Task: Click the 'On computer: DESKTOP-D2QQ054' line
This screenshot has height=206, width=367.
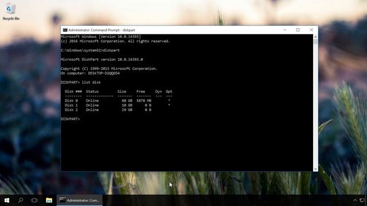Action: pos(90,73)
